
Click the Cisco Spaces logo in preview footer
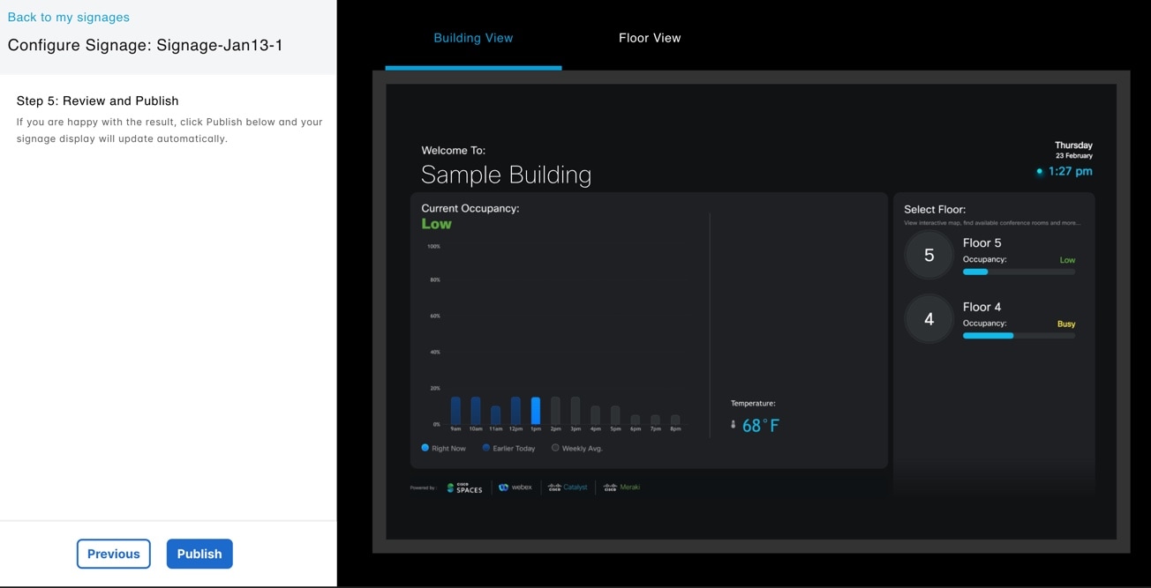464,488
